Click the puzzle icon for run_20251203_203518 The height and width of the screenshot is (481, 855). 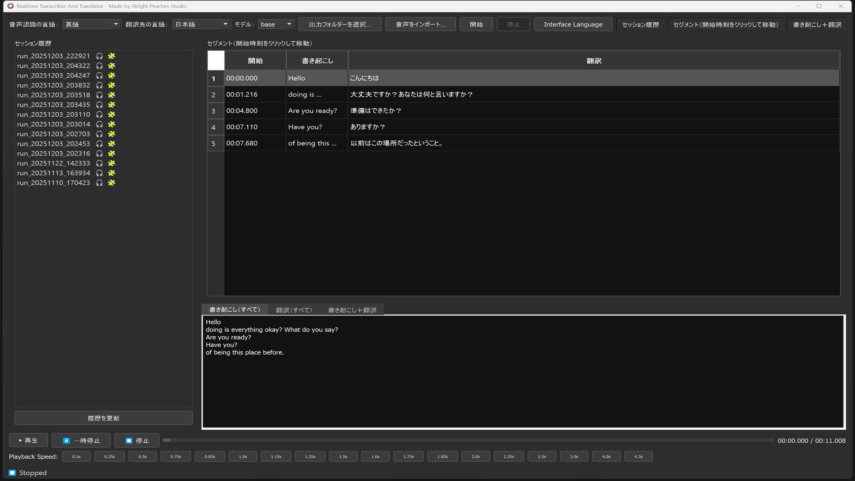tap(111, 95)
